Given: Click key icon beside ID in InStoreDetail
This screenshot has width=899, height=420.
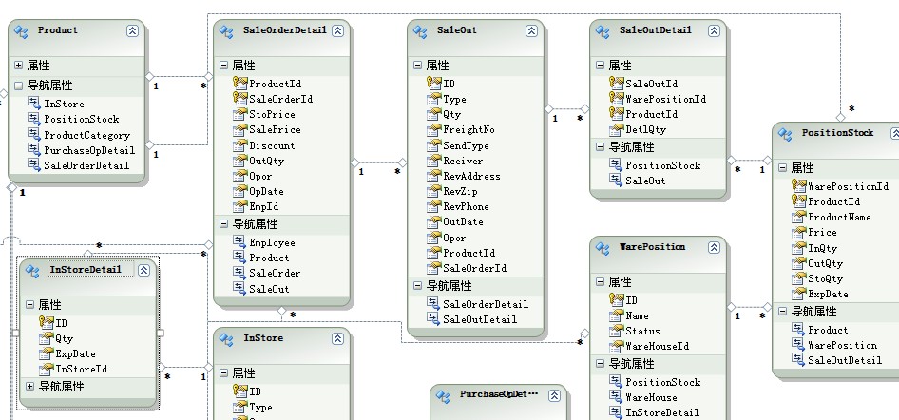Looking at the screenshot, I should (x=46, y=322).
